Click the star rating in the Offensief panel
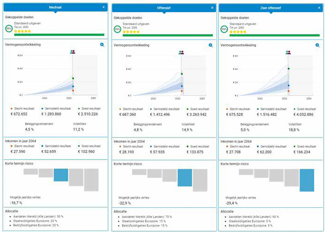 click(x=131, y=32)
